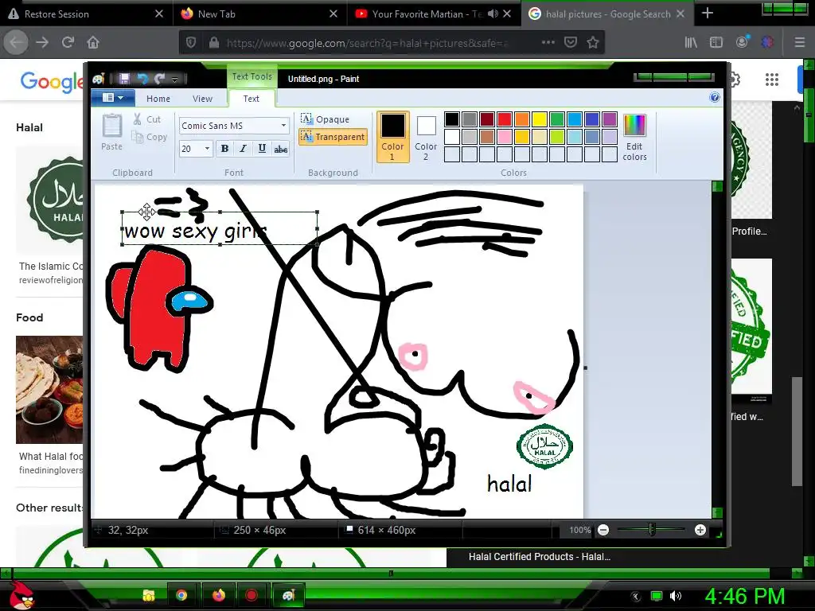Viewport: 815px width, 611px height.
Task: Toggle Strikethrough text formatting
Action: coord(281,149)
